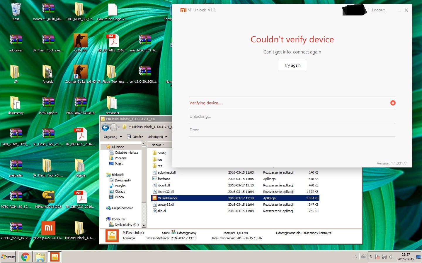Click the Explorer back navigation arrow
This screenshot has width=422, height=263.
coord(105,127)
